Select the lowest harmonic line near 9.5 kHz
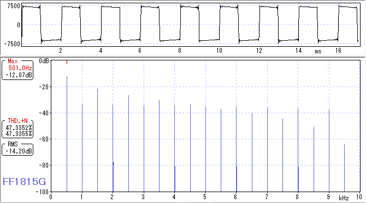The width and height of the screenshot is (366, 203). pyautogui.click(x=344, y=168)
